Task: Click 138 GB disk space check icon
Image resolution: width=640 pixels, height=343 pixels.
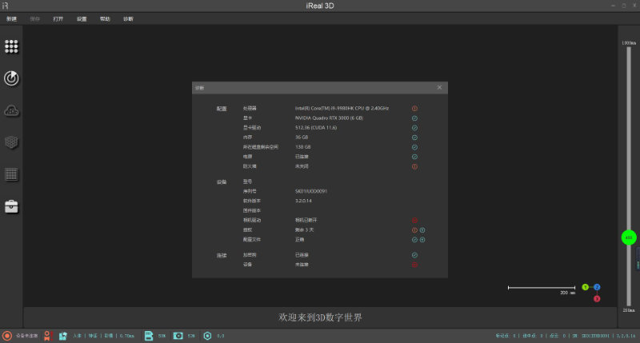Action: [414, 147]
